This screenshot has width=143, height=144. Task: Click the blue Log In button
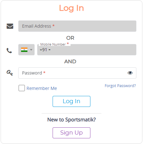tap(71, 101)
